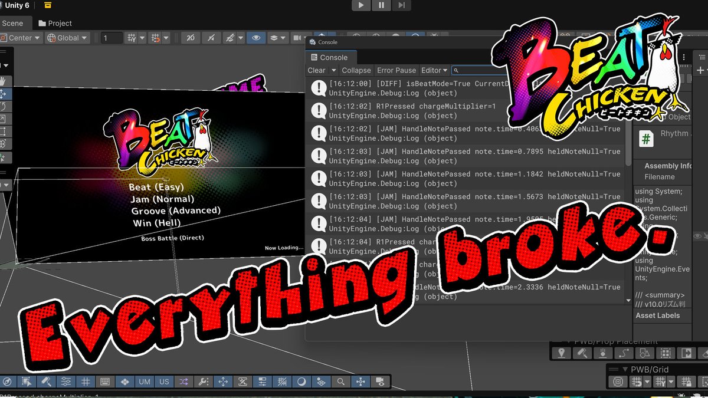Screen dimensions: 708x398
Task: Switch to the Project tab
Action: (x=55, y=23)
